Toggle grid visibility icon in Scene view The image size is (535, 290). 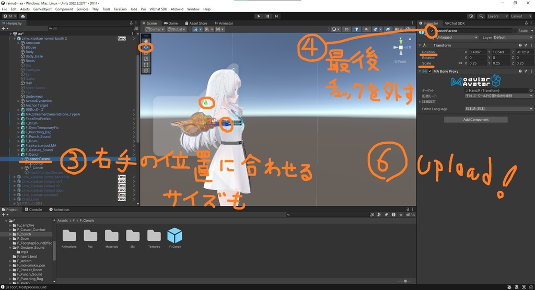(196, 29)
